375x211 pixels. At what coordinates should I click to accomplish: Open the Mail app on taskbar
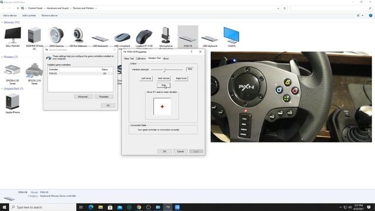pyautogui.click(x=120, y=207)
